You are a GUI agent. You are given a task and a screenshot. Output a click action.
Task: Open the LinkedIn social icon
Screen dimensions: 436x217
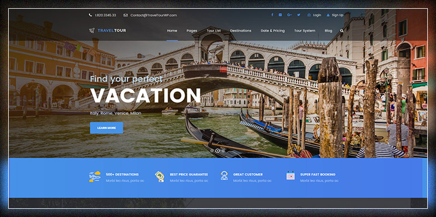pyautogui.click(x=280, y=15)
